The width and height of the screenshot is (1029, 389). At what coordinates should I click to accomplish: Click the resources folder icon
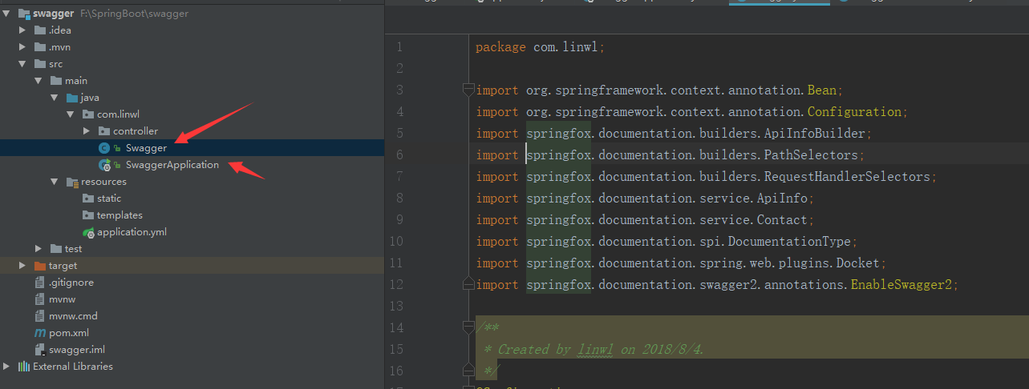point(73,182)
